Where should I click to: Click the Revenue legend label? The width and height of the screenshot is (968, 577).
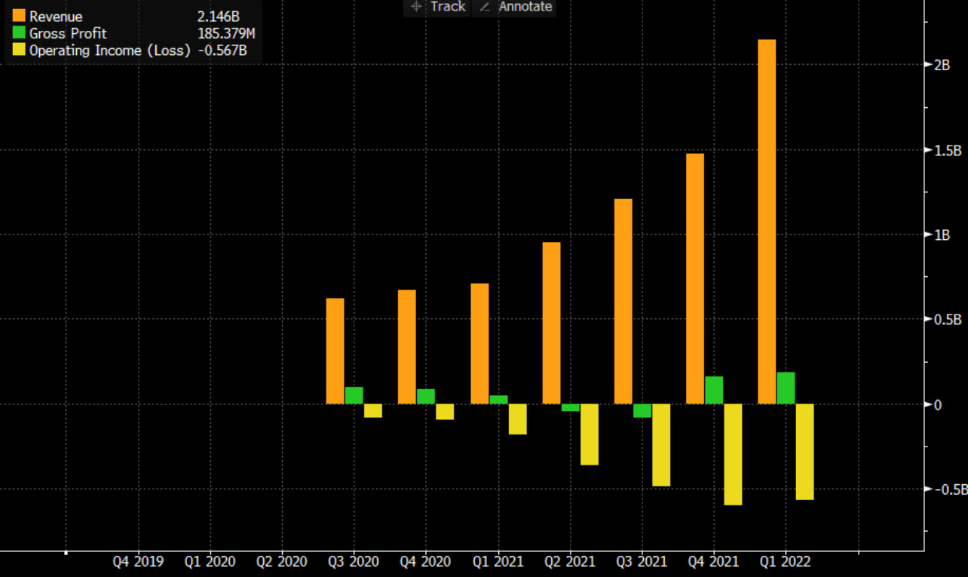[56, 17]
